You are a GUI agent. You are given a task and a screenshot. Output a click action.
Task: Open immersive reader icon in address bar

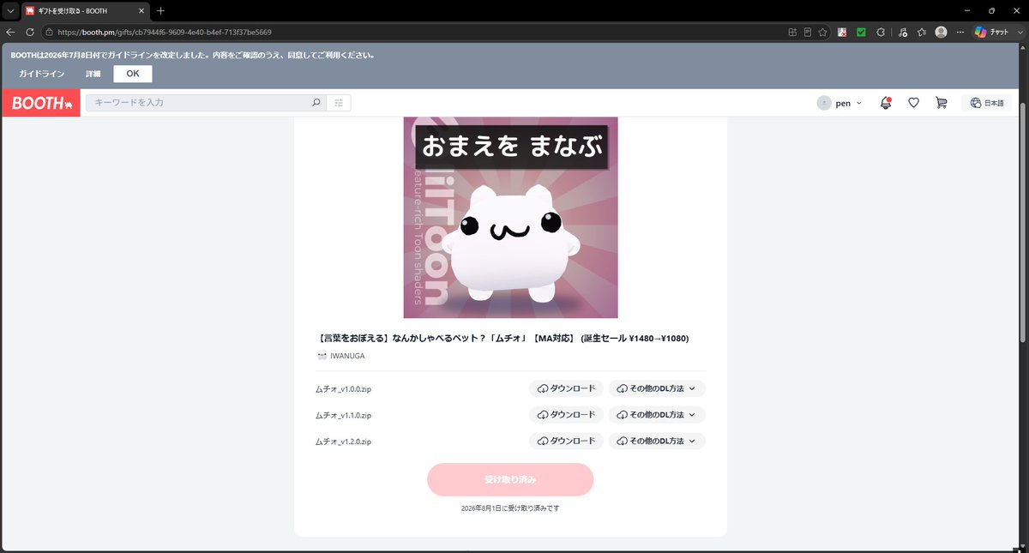pos(807,32)
